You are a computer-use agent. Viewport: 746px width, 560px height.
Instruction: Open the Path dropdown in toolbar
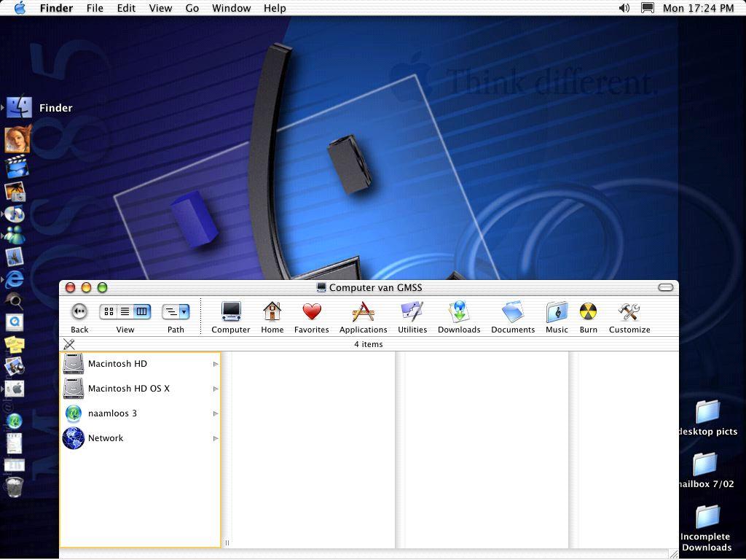176,312
